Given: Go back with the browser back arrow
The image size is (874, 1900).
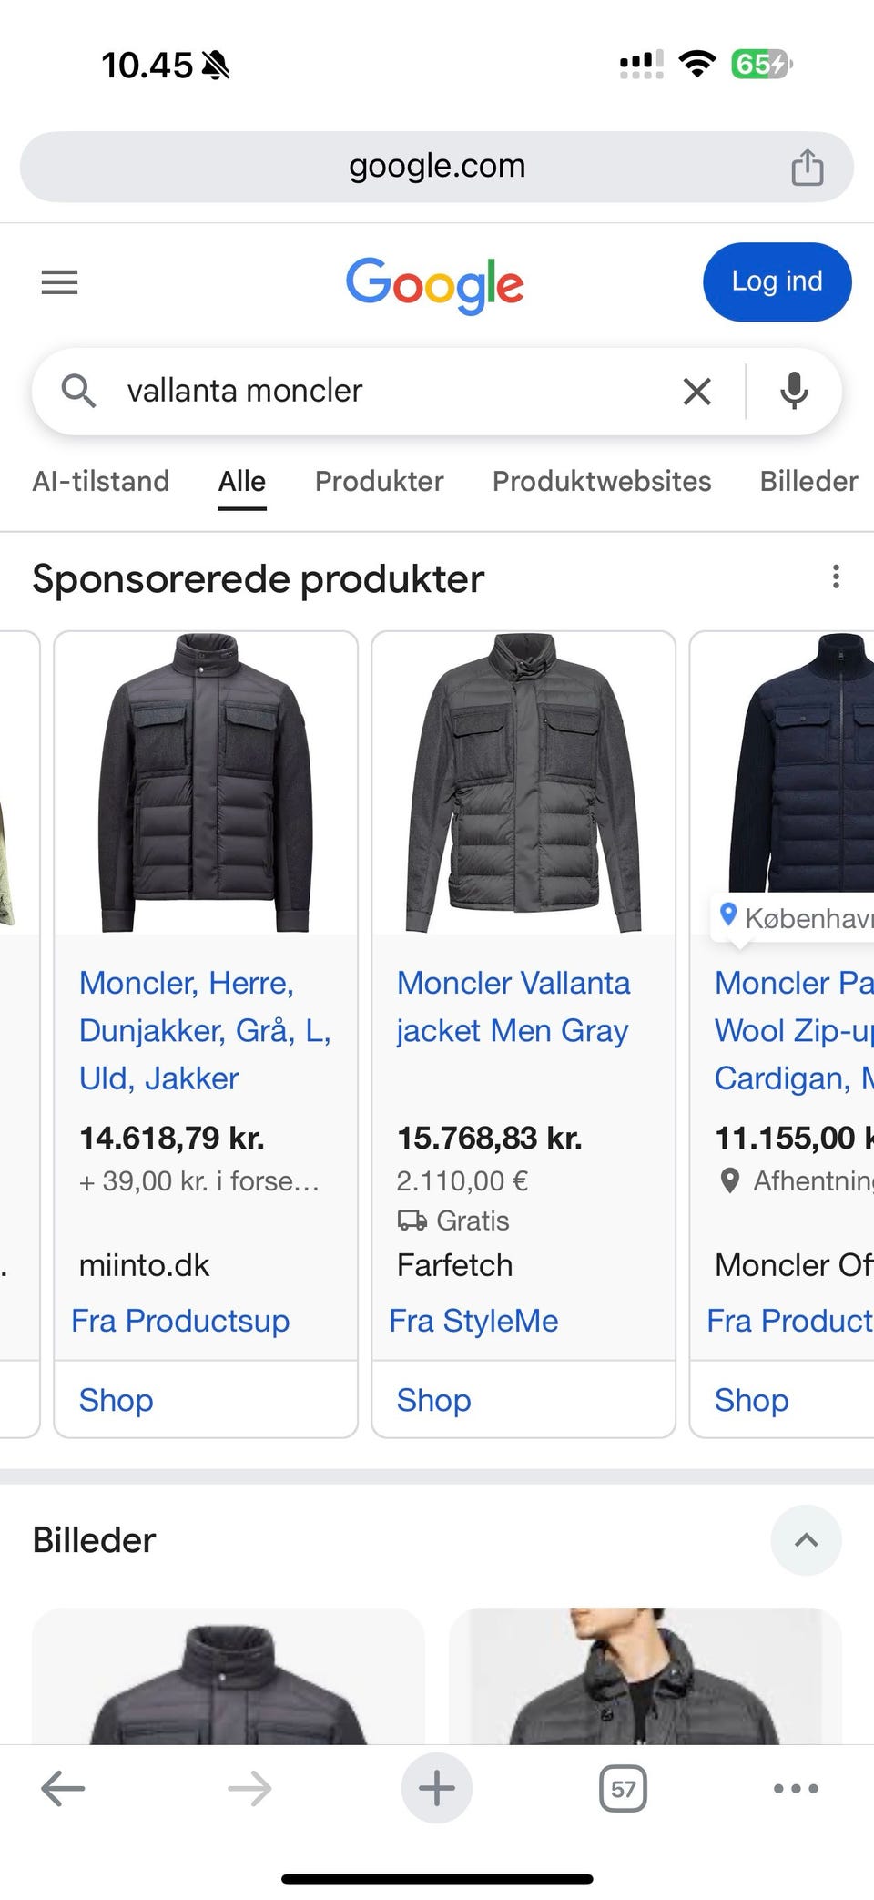Looking at the screenshot, I should click(63, 1789).
